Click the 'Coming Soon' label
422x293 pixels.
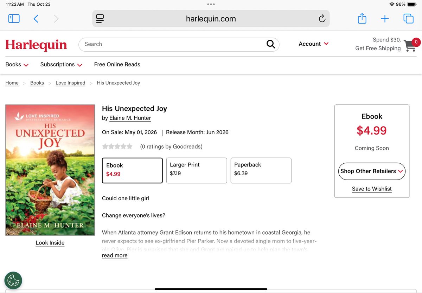372,148
